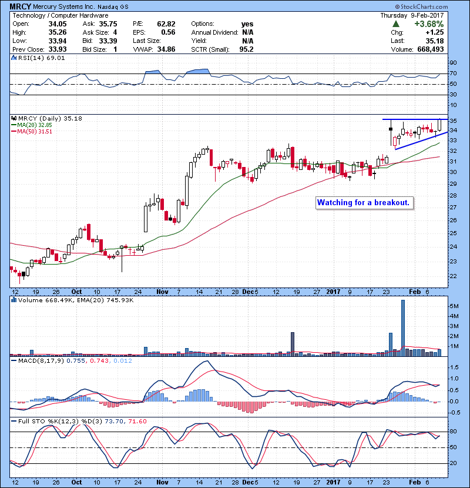The image size is (470, 488).
Task: Click the VWAP value 34.86
Action: coord(166,49)
